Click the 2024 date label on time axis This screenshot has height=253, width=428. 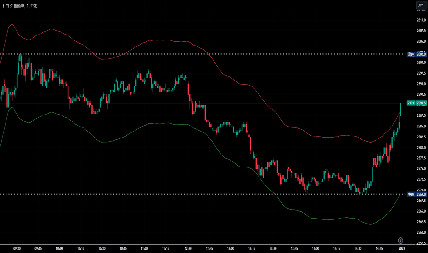coord(401,249)
